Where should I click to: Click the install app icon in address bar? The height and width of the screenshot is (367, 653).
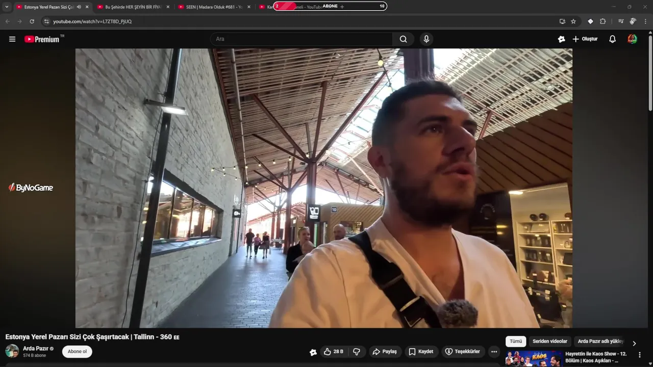click(x=562, y=21)
